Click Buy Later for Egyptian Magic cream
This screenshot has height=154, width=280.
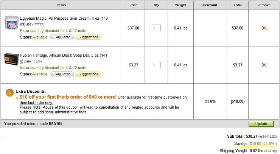point(62,37)
